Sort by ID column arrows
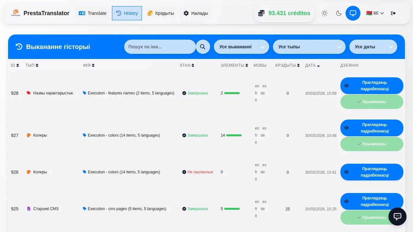The width and height of the screenshot is (413, 232). tap(17, 65)
